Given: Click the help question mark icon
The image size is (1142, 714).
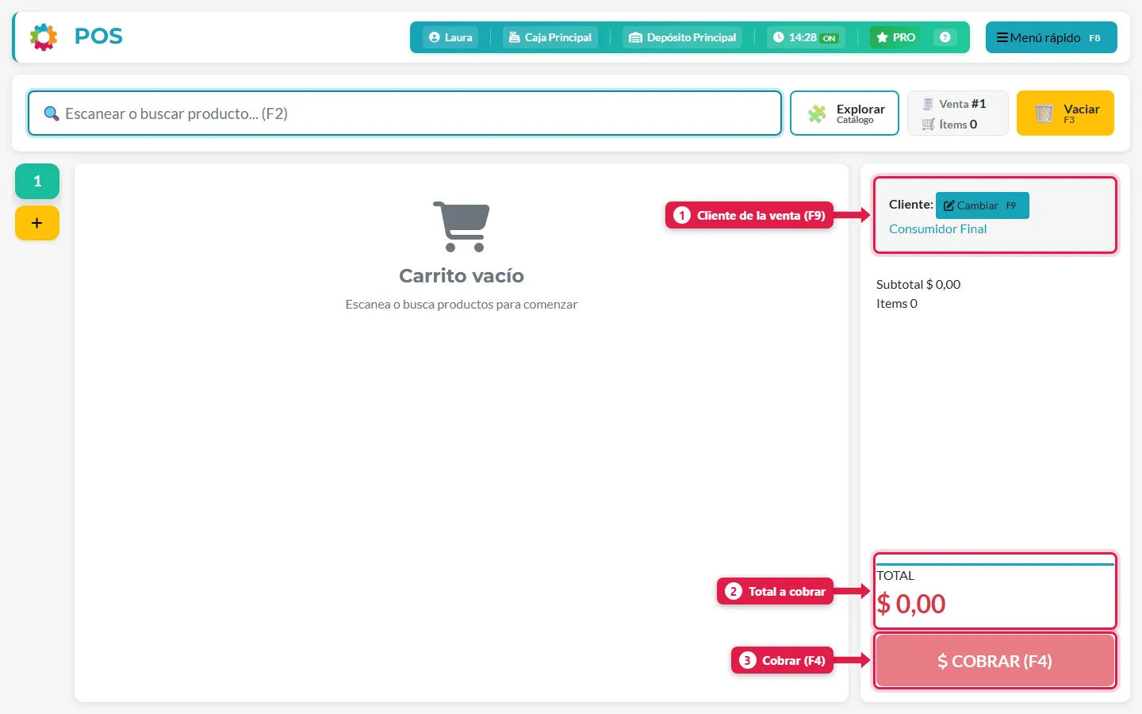Looking at the screenshot, I should pos(945,37).
